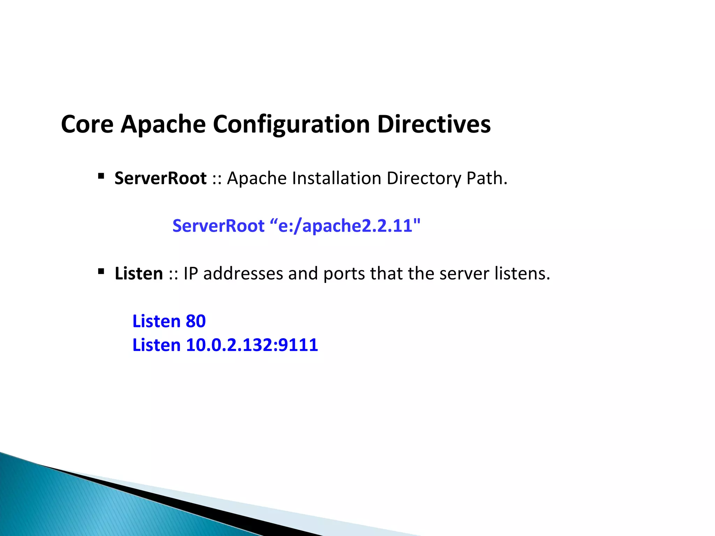This screenshot has height=536, width=715.
Task: Click the square bullet before Listen
Action: (101, 271)
